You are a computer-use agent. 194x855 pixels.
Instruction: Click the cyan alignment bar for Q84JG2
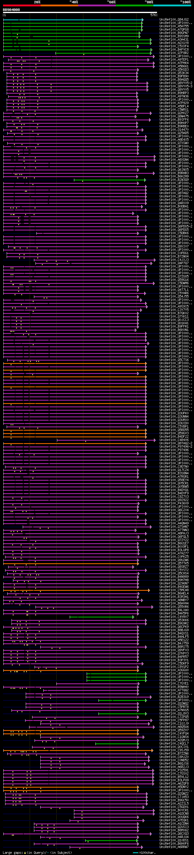click(73, 20)
